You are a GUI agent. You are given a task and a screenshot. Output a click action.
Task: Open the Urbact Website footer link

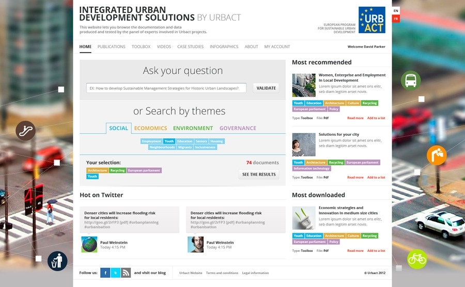tap(191, 273)
